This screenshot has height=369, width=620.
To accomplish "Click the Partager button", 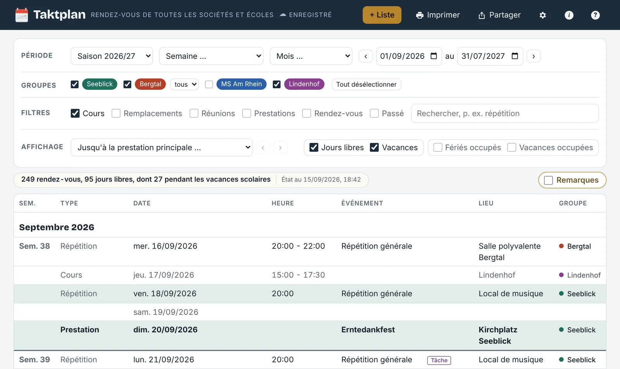I will (x=499, y=15).
